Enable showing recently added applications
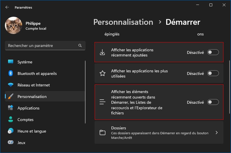The image size is (231, 153). click(213, 52)
